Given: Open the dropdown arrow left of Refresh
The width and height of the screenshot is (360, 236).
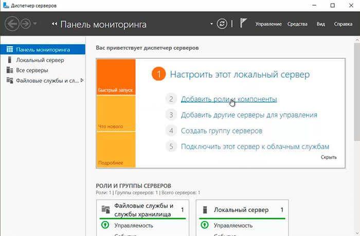Looking at the screenshot, I should click(x=211, y=24).
